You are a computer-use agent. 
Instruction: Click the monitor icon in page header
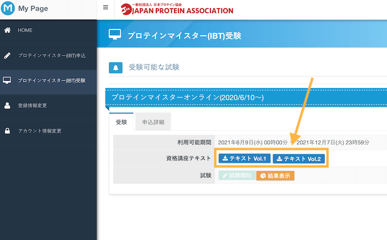115,34
